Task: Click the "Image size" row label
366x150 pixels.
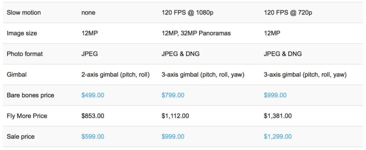Action: [22, 33]
